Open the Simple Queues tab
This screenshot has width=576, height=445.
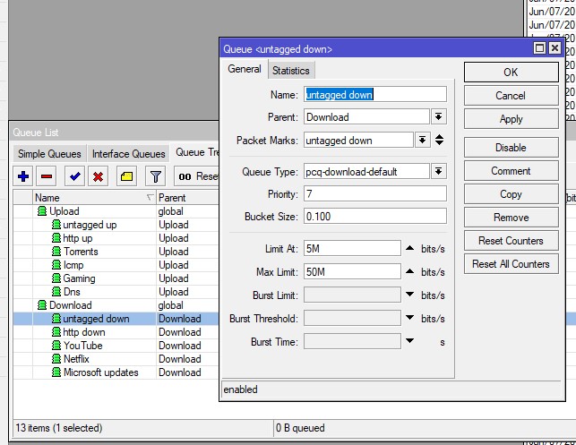pyautogui.click(x=49, y=154)
